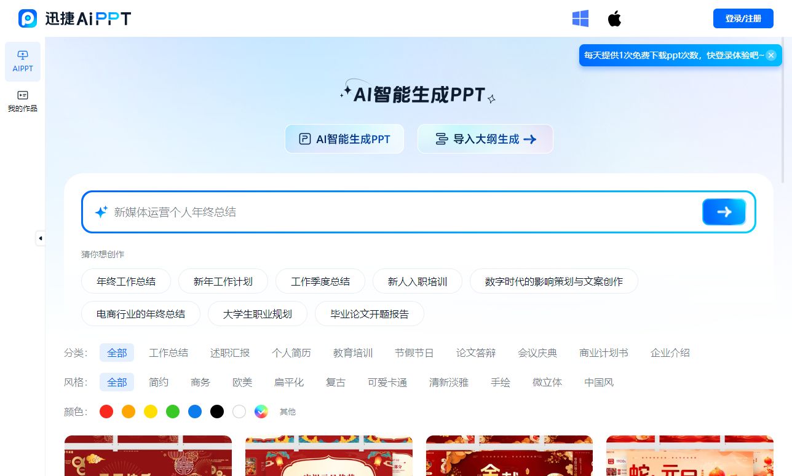The height and width of the screenshot is (476, 792).
Task: Open the Apple download icon
Action: [x=614, y=18]
